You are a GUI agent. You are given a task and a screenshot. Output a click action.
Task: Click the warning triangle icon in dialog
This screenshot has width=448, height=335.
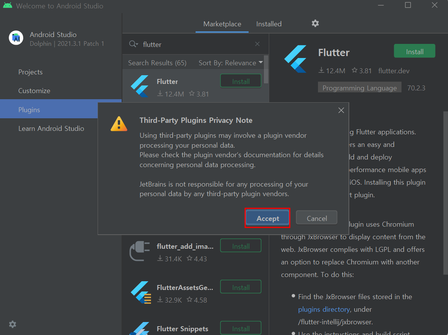[x=119, y=124]
